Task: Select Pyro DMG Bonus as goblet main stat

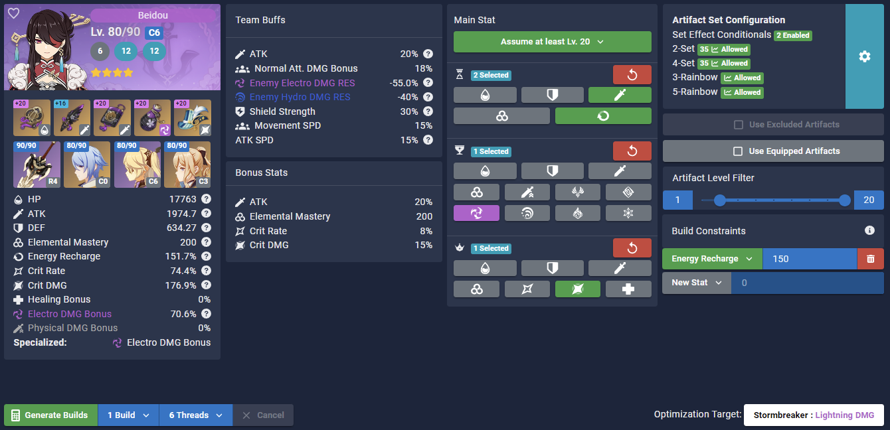Action: pyautogui.click(x=577, y=213)
